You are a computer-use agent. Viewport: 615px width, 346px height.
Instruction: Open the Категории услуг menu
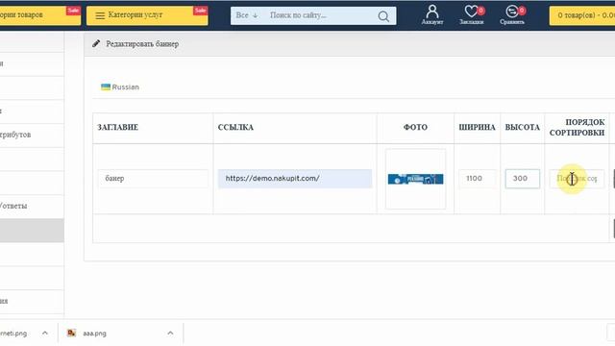point(147,15)
